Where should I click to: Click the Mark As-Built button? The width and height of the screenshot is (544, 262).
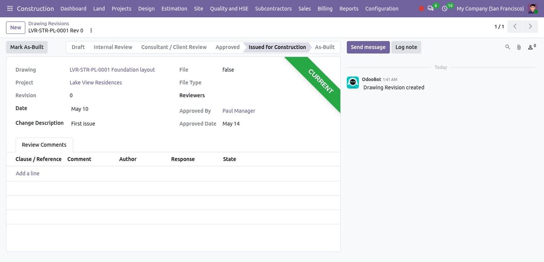tap(27, 47)
